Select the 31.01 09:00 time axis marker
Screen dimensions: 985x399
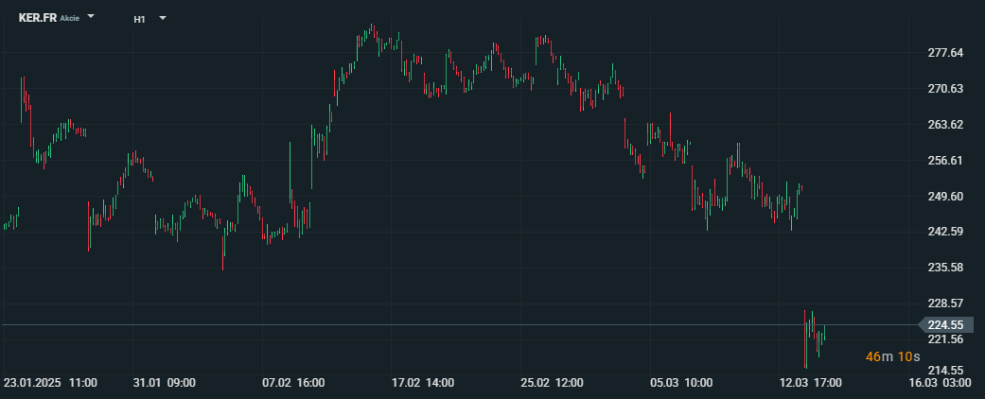click(x=167, y=383)
